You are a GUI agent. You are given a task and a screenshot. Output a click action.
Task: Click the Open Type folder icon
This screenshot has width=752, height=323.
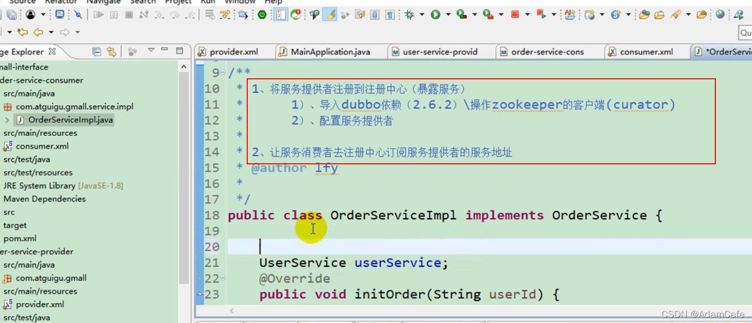pyautogui.click(x=644, y=15)
